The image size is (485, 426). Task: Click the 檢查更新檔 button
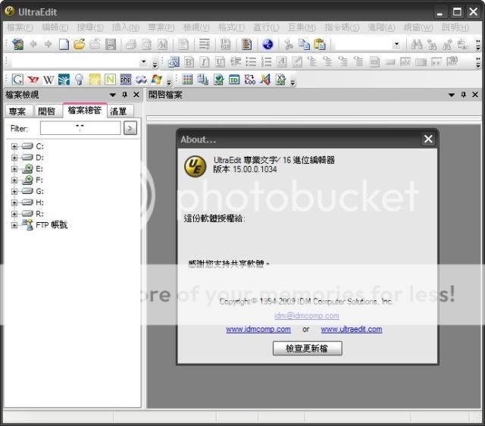(x=307, y=349)
